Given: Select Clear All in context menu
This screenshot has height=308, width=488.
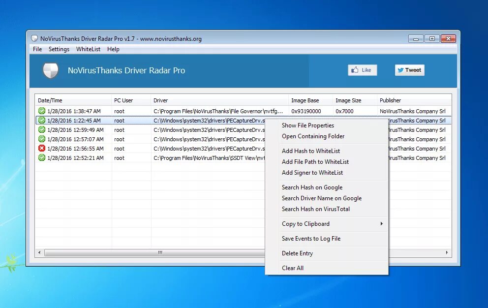Looking at the screenshot, I should (327, 268).
